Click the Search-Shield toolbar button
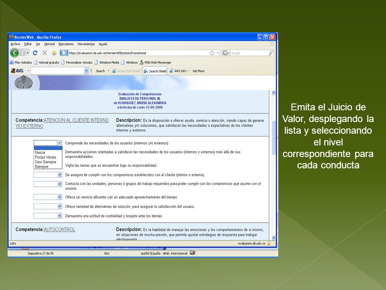The height and width of the screenshot is (290, 386). (155, 71)
